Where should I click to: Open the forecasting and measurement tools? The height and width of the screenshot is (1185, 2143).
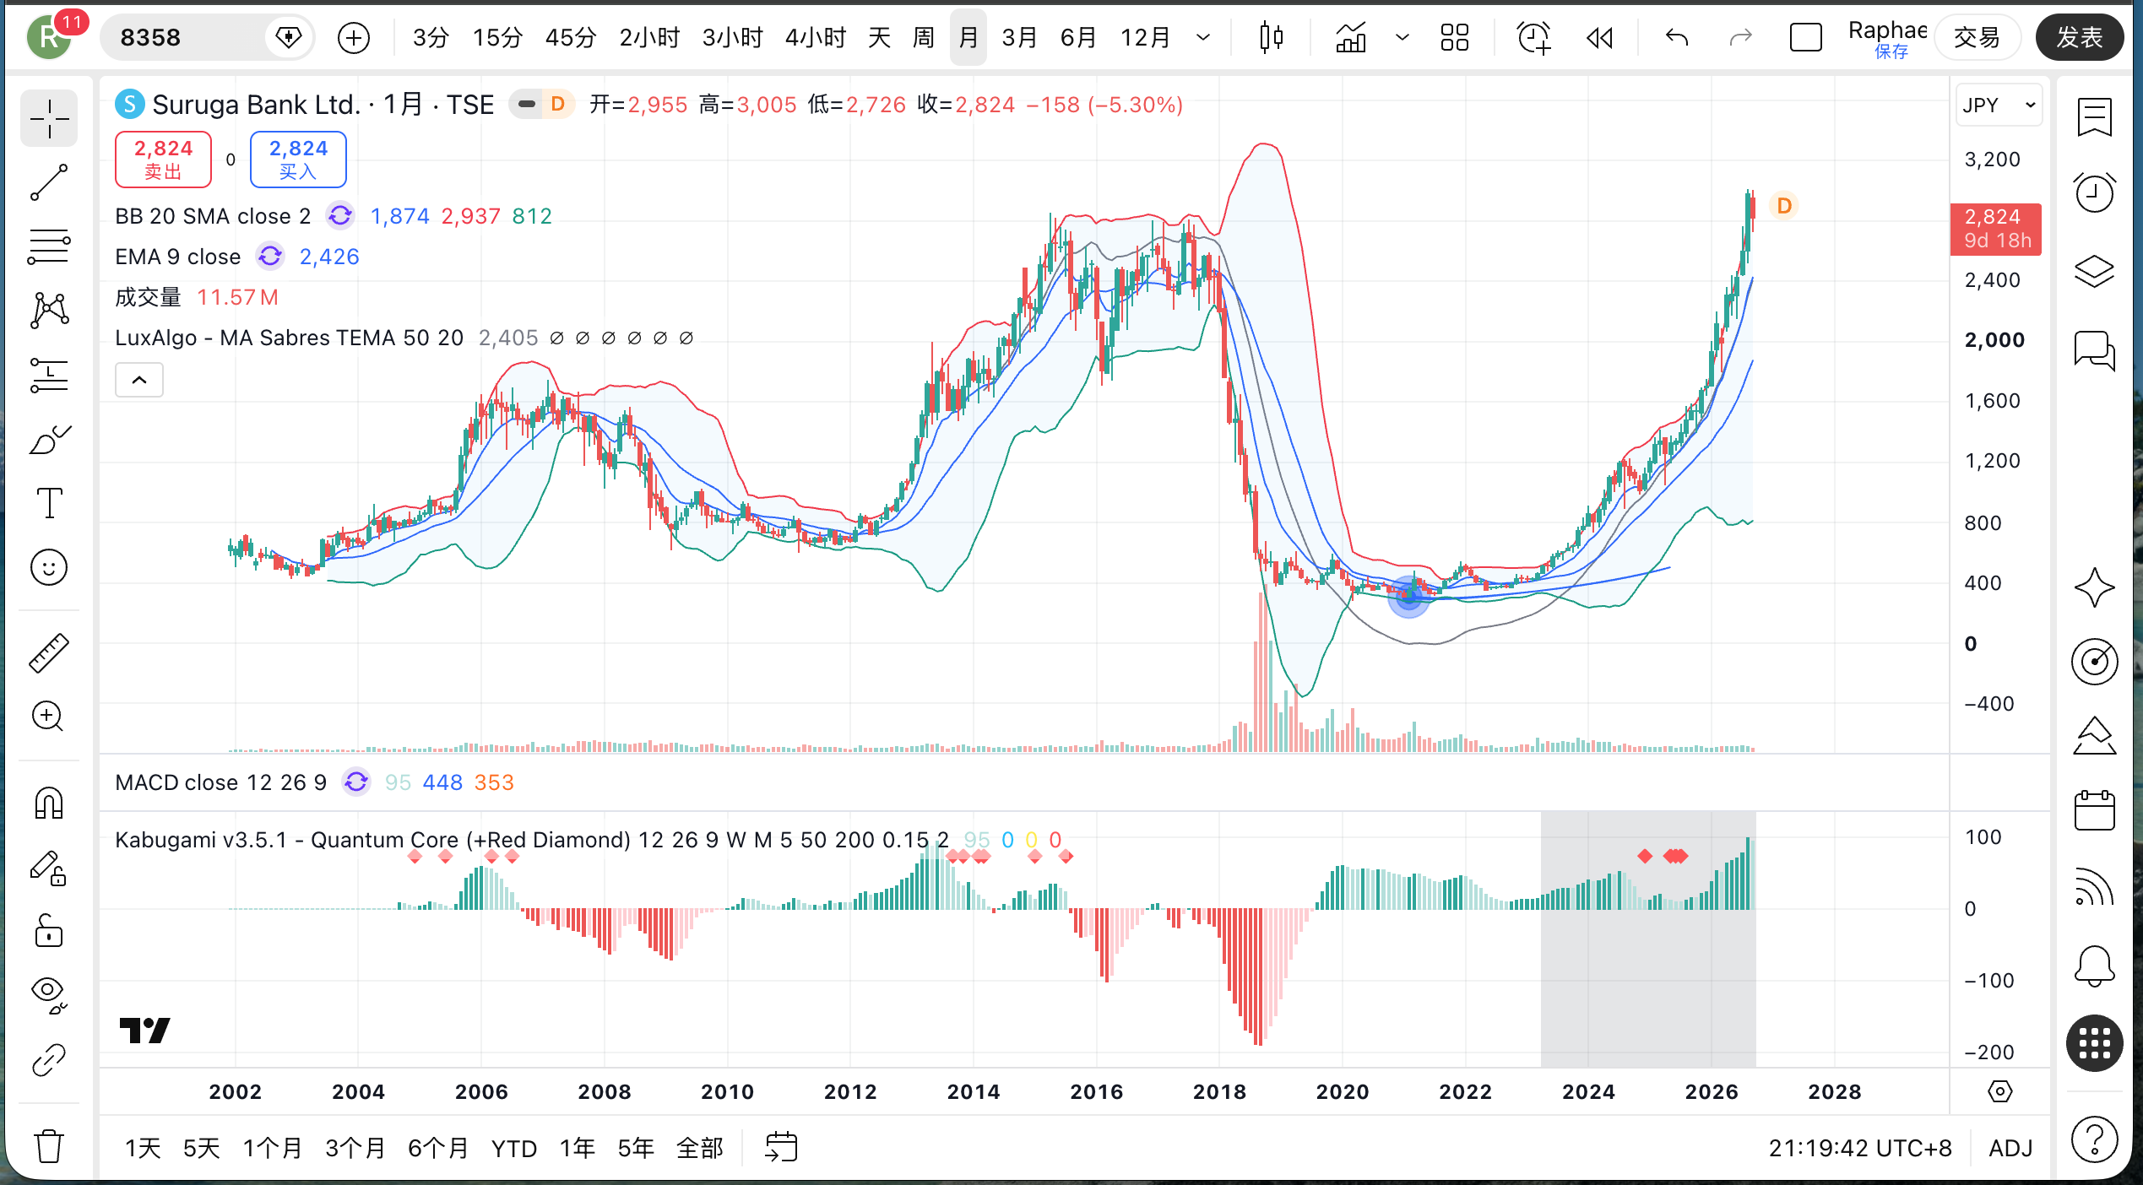pos(49,376)
